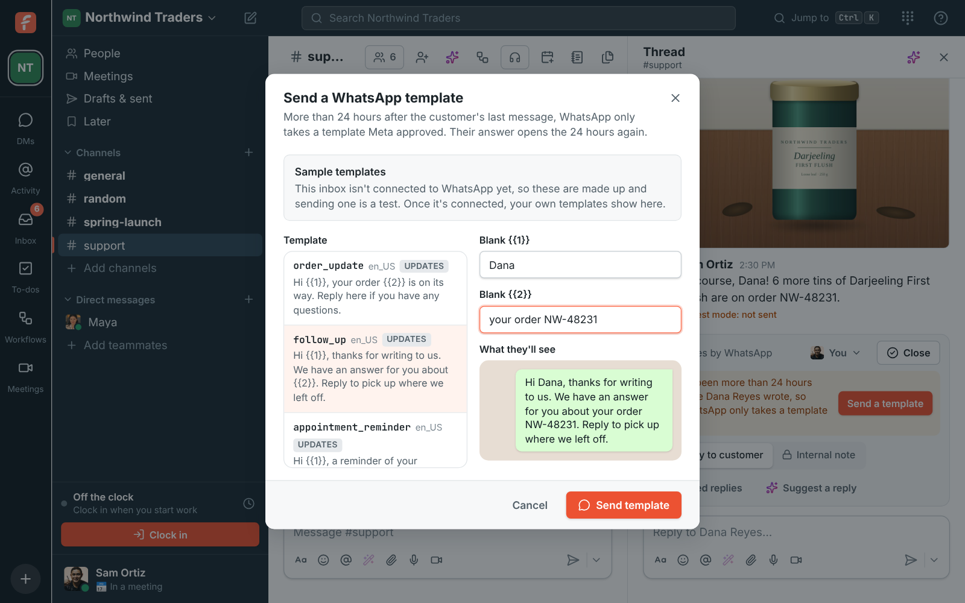
Task: Open the spring-launch channel
Action: [x=160, y=222]
